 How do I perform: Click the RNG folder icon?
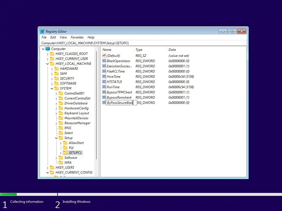[61, 128]
